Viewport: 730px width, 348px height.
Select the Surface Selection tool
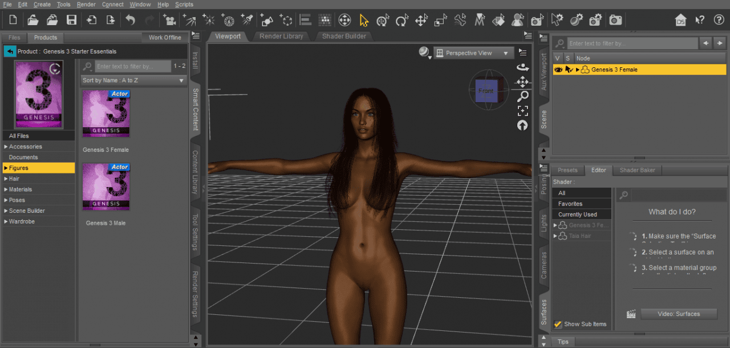click(x=498, y=20)
